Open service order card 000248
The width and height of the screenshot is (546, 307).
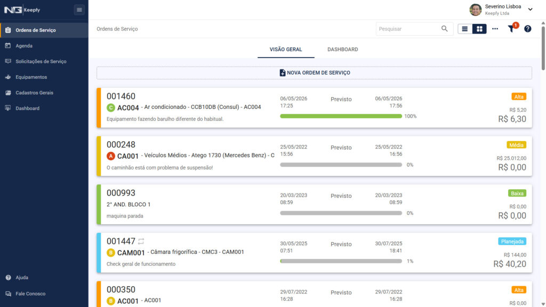[x=314, y=156]
